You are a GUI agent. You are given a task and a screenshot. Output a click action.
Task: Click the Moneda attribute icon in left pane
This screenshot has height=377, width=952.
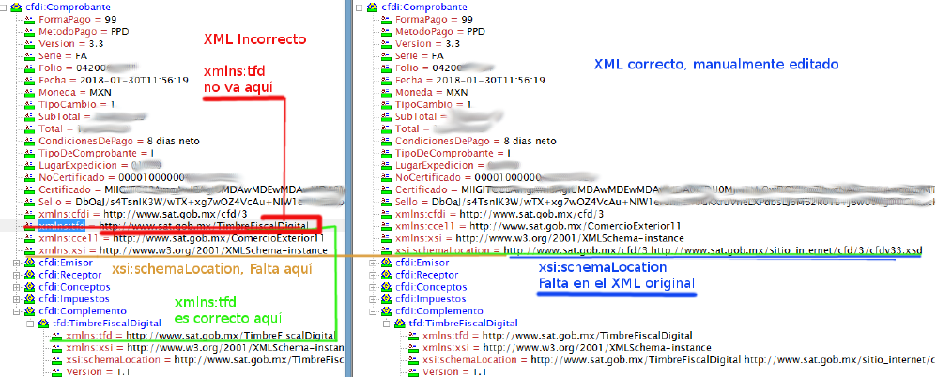coord(30,93)
